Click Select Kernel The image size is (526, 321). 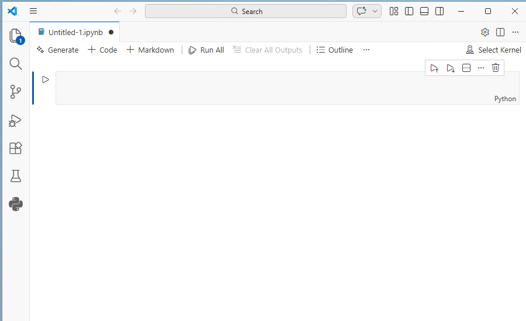coord(493,50)
